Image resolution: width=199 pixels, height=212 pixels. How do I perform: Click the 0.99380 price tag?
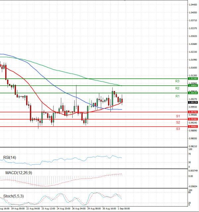coord(193,119)
